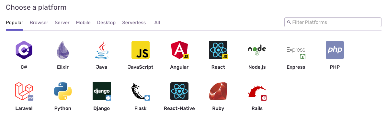This screenshot has width=387, height=129.
Task: Pick the Java platform icon
Action: click(x=102, y=50)
